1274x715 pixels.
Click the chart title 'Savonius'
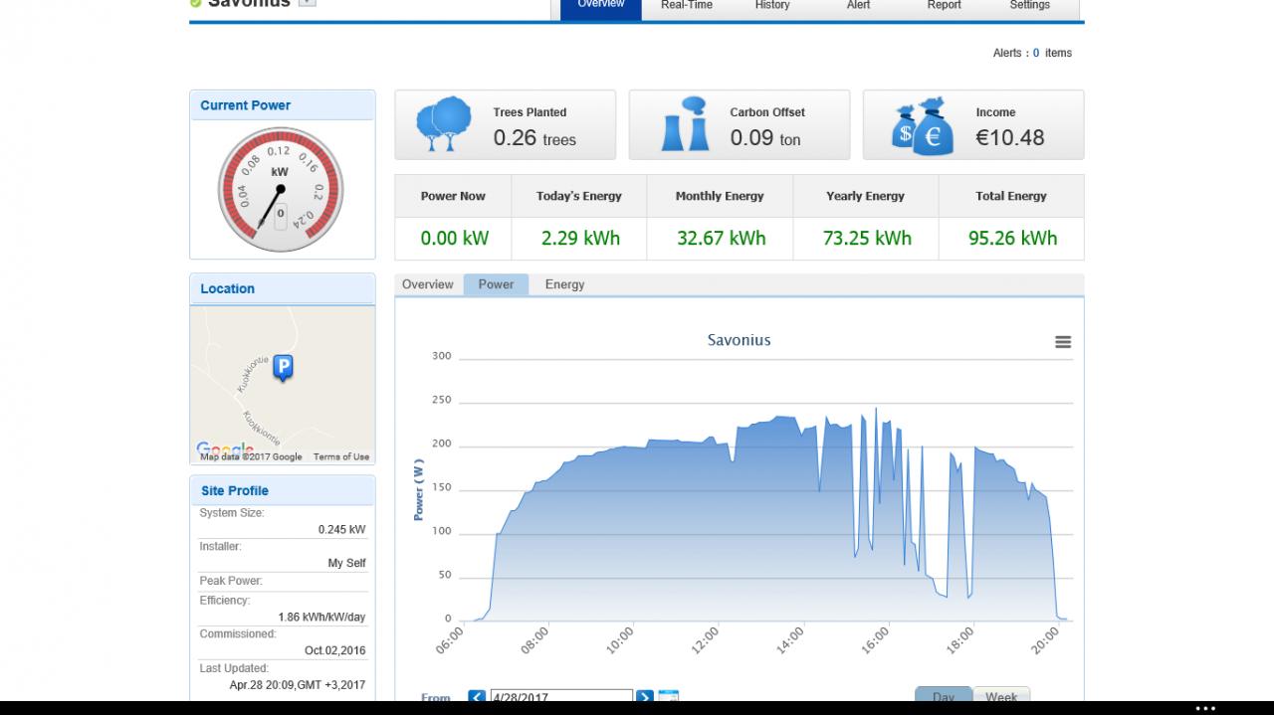pos(739,340)
